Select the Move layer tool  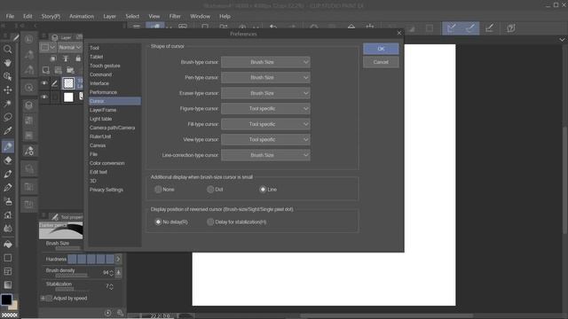click(8, 89)
